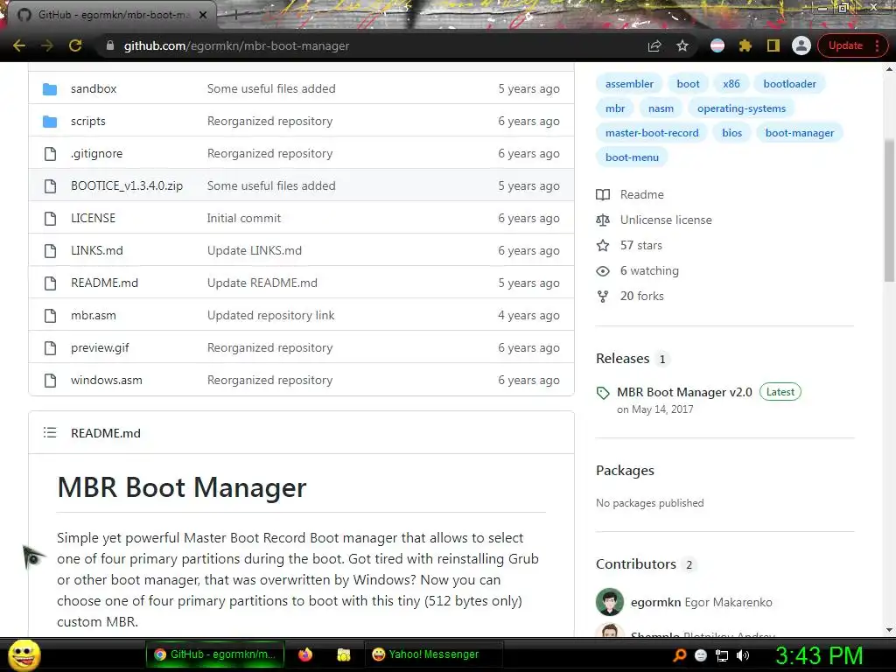The image size is (896, 672).
Task: Click the page vertical scrollbar thumb
Action: pos(889,210)
